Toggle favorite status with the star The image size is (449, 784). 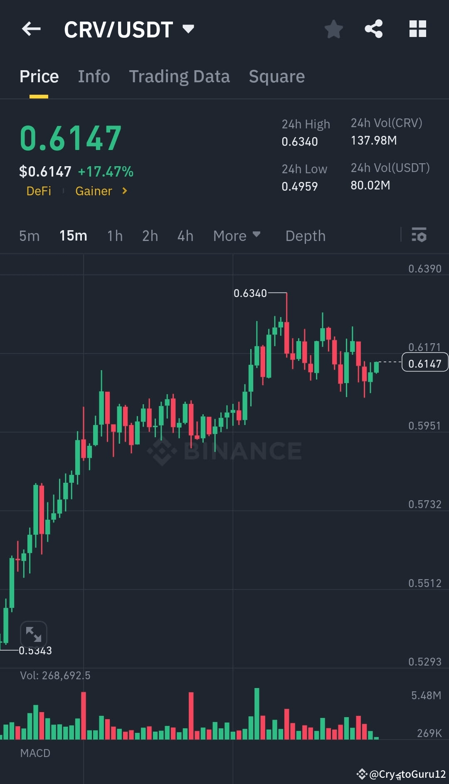pos(334,29)
